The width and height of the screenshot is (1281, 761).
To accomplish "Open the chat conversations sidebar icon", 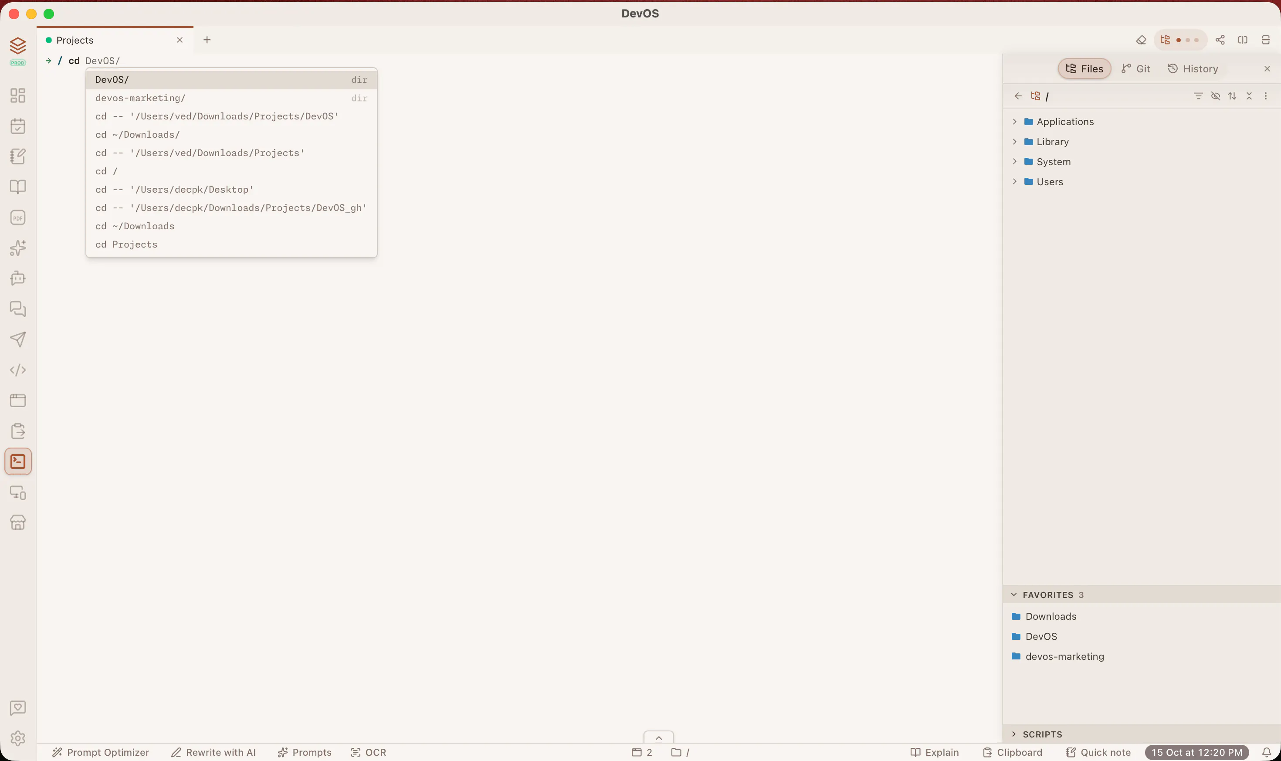I will 17,309.
